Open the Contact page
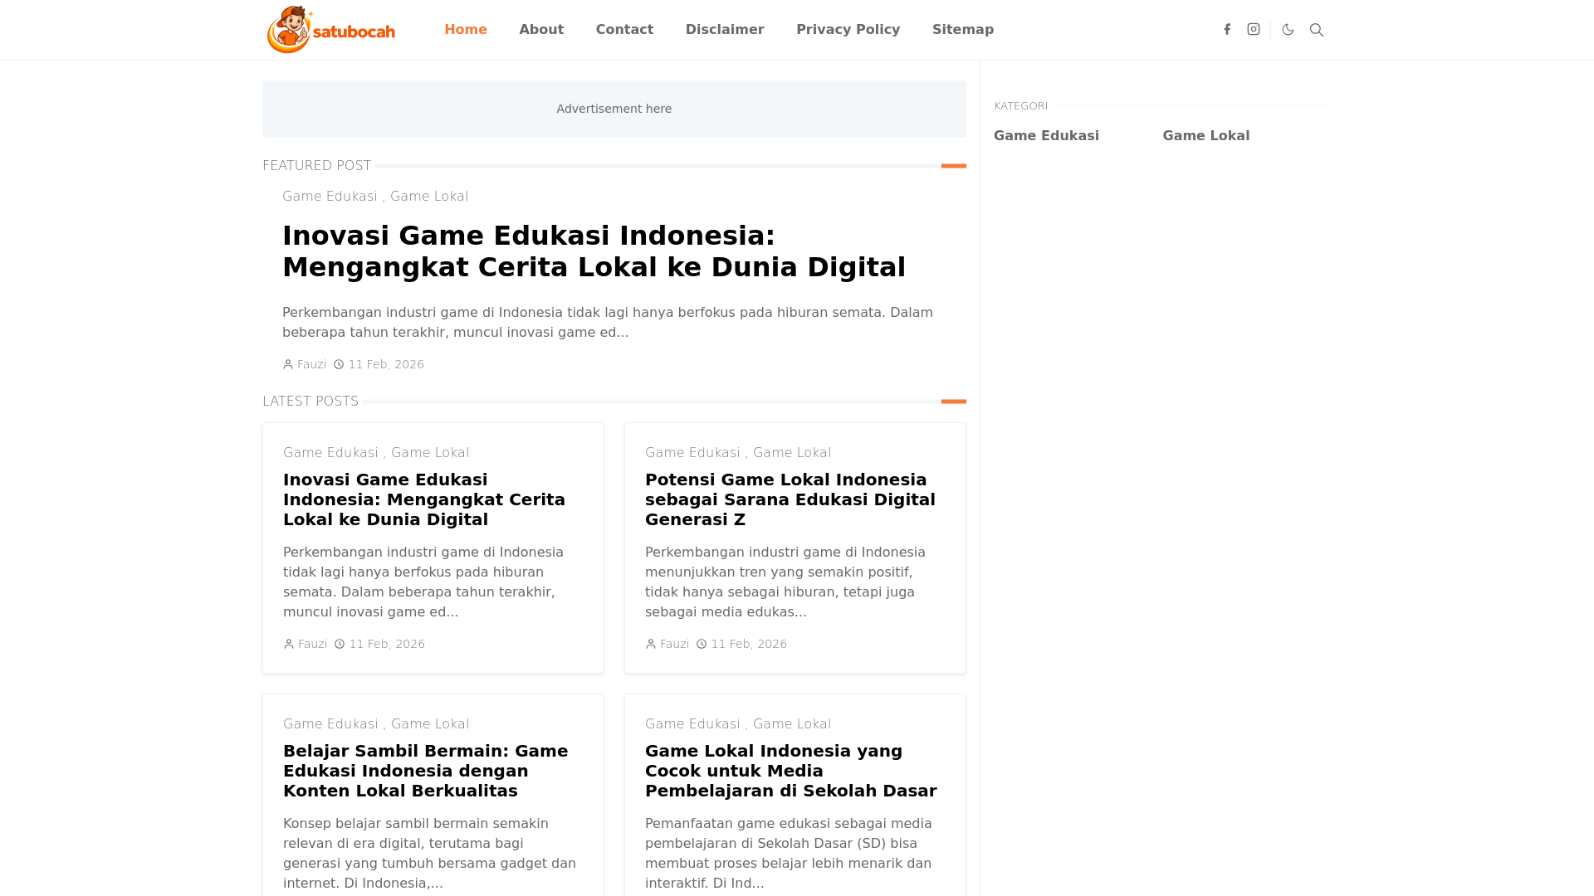Viewport: 1594px width, 896px height. (624, 30)
